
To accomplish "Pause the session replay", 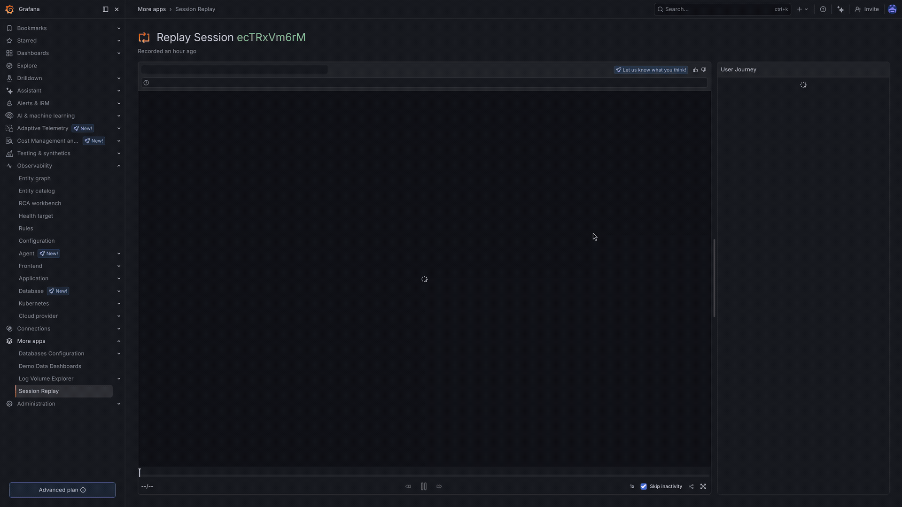I will click(424, 487).
